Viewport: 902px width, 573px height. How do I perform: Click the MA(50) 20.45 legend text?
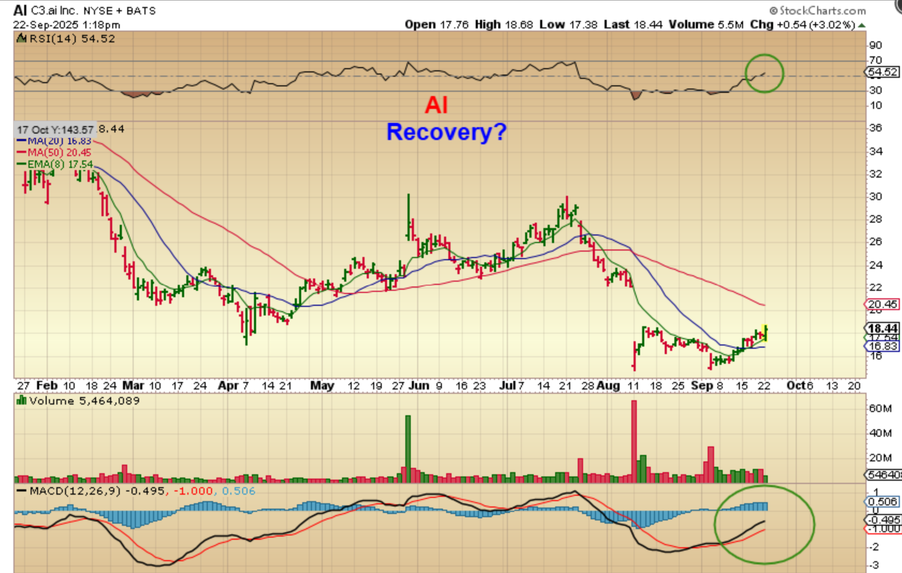tap(60, 153)
